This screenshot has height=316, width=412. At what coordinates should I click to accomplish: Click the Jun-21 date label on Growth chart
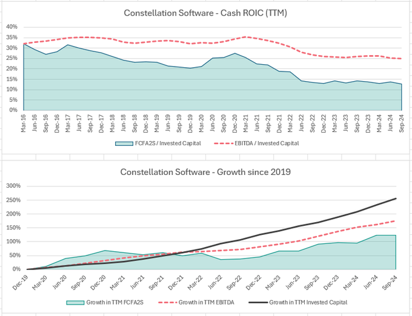click(137, 282)
